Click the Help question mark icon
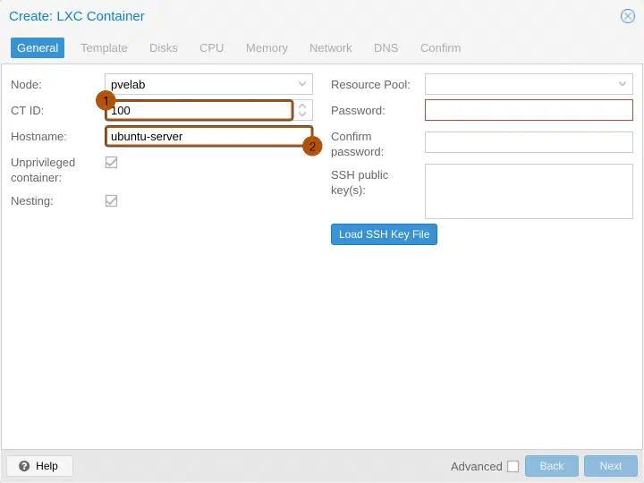The image size is (644, 483). point(24,466)
